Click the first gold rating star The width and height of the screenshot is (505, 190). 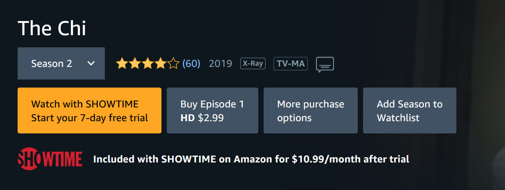click(122, 63)
